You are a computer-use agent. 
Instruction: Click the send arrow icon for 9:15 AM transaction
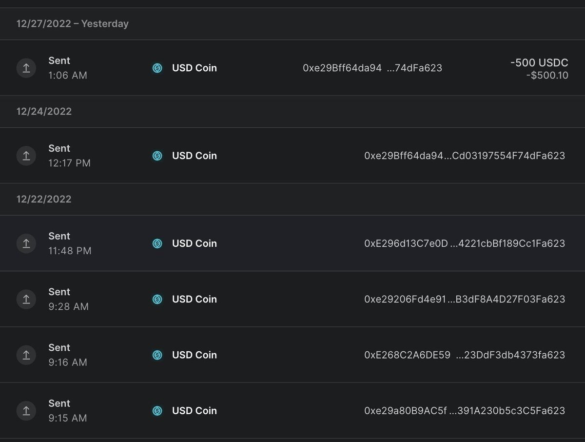[x=26, y=410]
